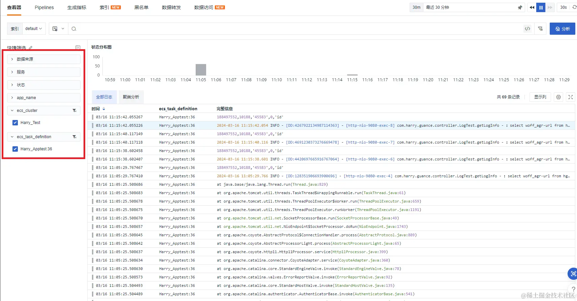Expand the 数据来源 filter
Image resolution: width=577 pixels, height=301 pixels.
pos(44,59)
